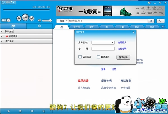The width and height of the screenshot is (168, 114).
Task: Open the 游戏 tab
Action: pos(152,27)
